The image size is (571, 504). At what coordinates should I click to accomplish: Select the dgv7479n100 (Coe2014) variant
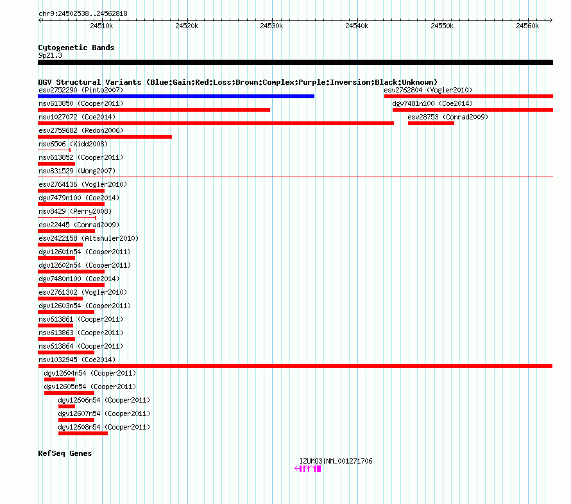point(79,198)
